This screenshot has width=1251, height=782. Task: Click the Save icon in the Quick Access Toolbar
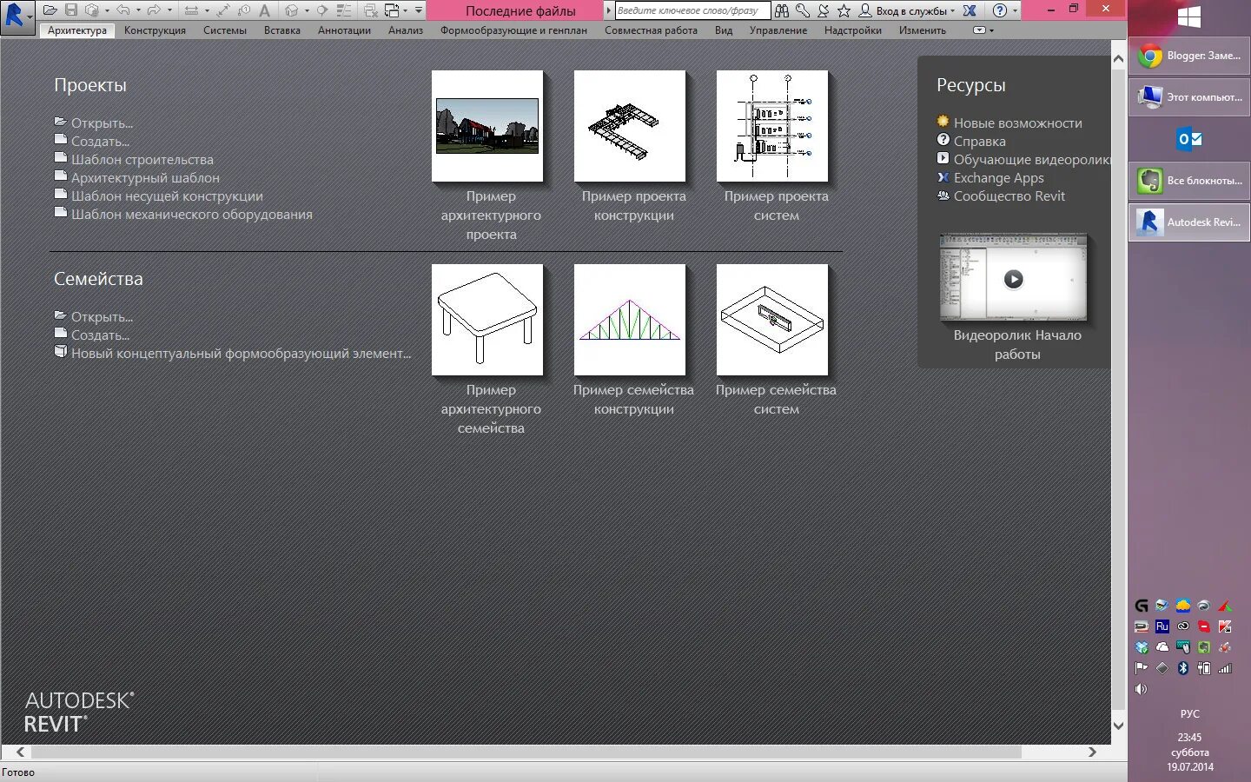(x=71, y=9)
